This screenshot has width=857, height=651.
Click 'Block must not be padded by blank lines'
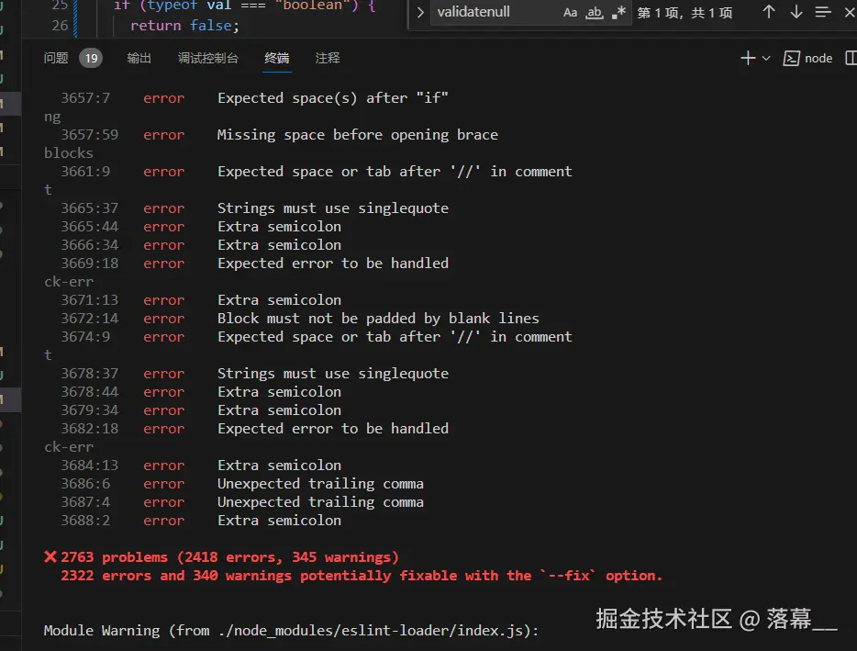[378, 319]
